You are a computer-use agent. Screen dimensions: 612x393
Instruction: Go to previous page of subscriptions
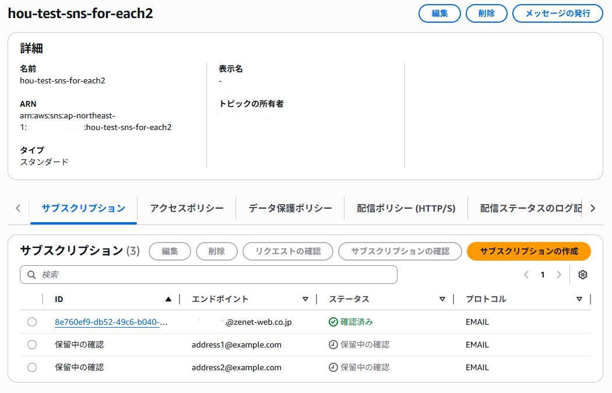[526, 275]
